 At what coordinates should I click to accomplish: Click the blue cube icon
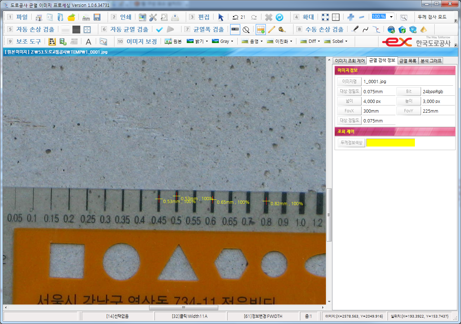(x=413, y=30)
